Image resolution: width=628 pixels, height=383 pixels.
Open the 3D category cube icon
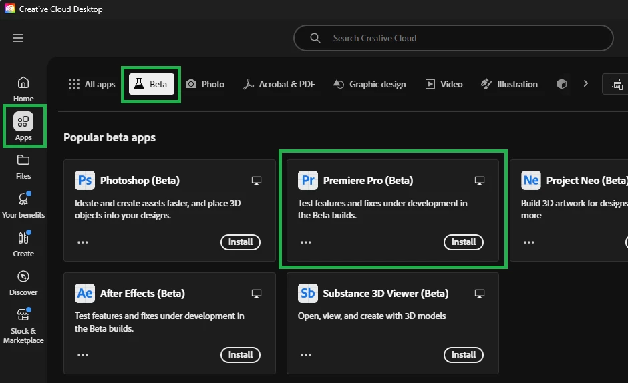pos(561,84)
